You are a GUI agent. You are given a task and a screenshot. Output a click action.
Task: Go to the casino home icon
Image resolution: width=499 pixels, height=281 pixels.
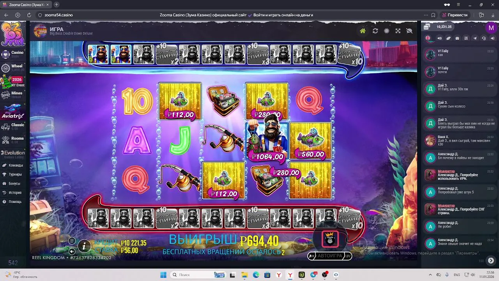[x=363, y=31]
